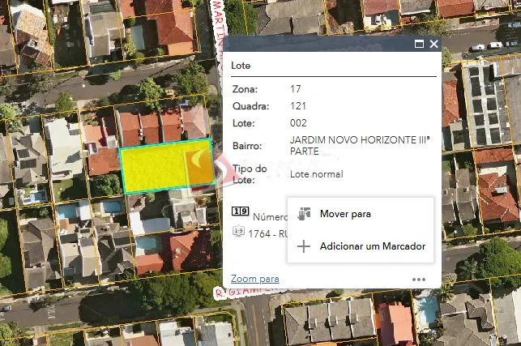521x346 pixels.
Task: Select Mover para from menu
Action: [x=361, y=214]
